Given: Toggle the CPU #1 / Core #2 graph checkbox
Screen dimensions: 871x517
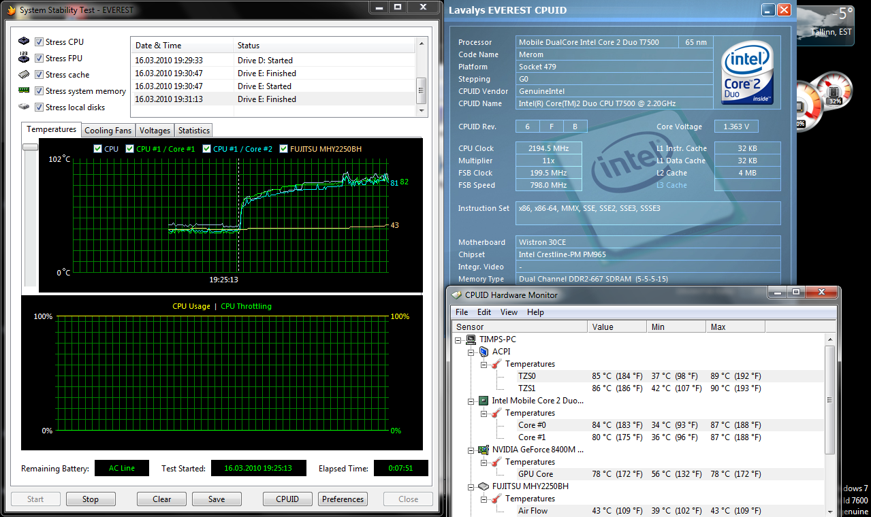Looking at the screenshot, I should tap(206, 148).
